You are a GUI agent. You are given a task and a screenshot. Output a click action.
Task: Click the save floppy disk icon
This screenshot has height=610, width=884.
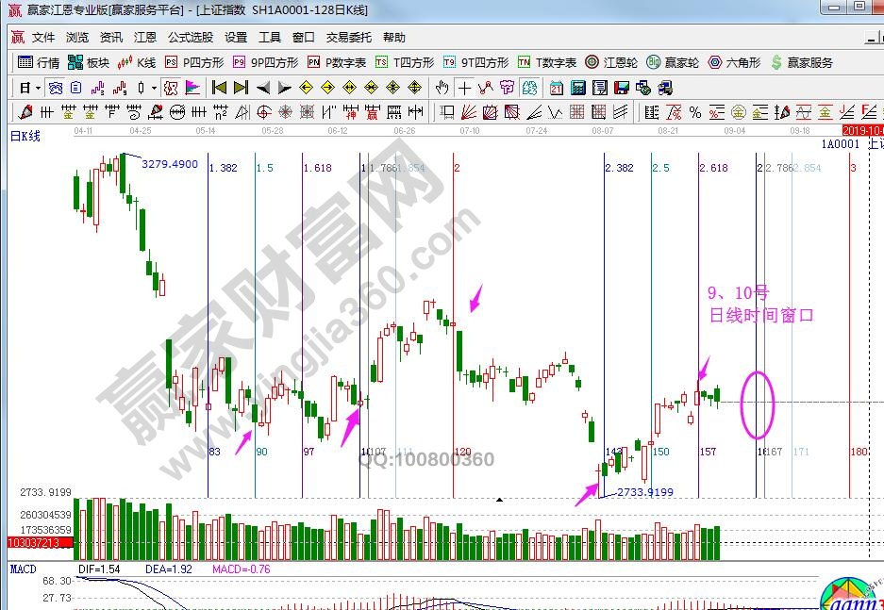point(621,88)
